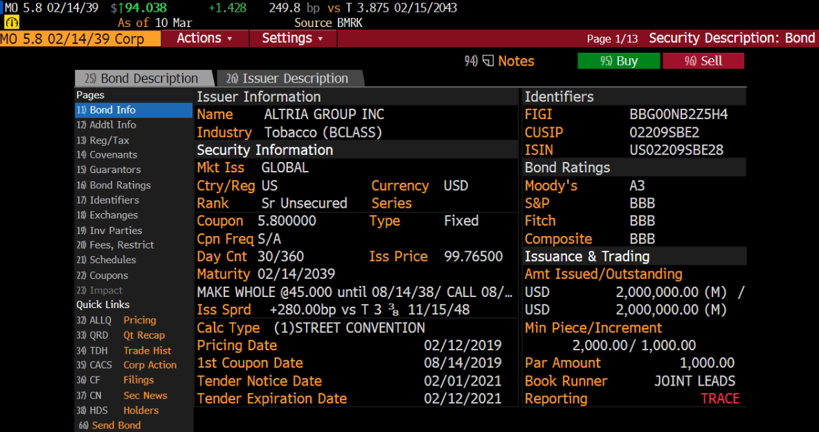Open QRD Qt Recap quick link
The height and width of the screenshot is (432, 819).
coord(120,335)
